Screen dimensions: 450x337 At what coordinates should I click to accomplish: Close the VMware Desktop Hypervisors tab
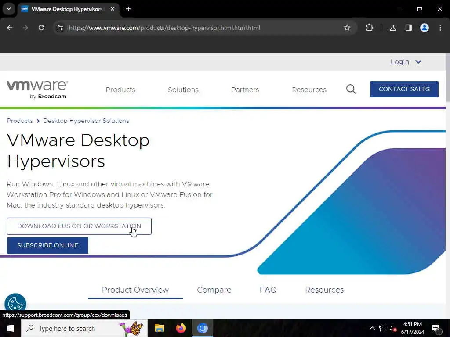[x=112, y=9]
